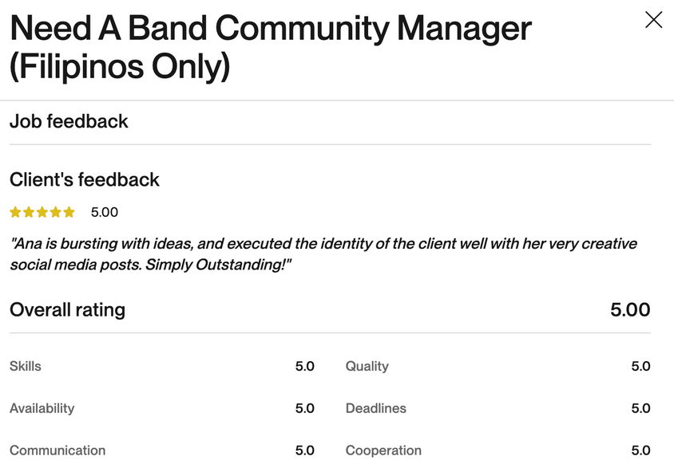Click the last gold star in the rating

pyautogui.click(x=69, y=212)
